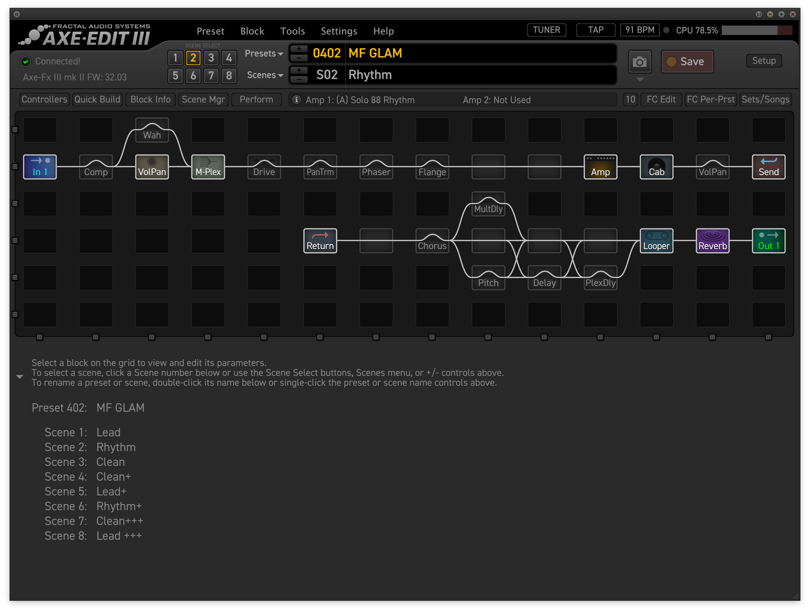Select the Phaser block
Screen dimensions: 810x612
(x=376, y=167)
